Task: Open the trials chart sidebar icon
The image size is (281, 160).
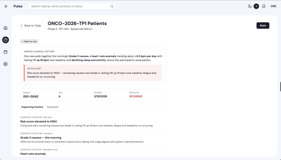Action: [6, 40]
